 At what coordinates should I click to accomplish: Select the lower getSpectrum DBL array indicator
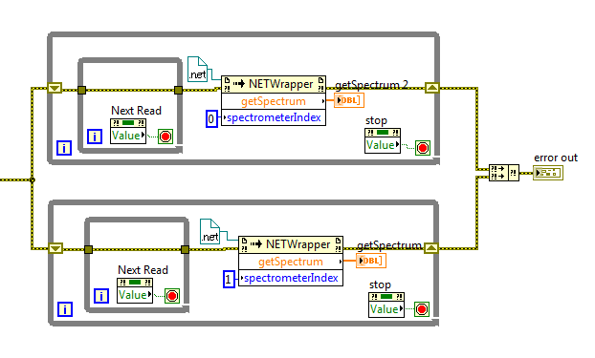371,261
